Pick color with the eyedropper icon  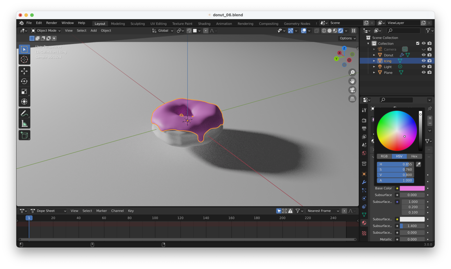pyautogui.click(x=418, y=164)
